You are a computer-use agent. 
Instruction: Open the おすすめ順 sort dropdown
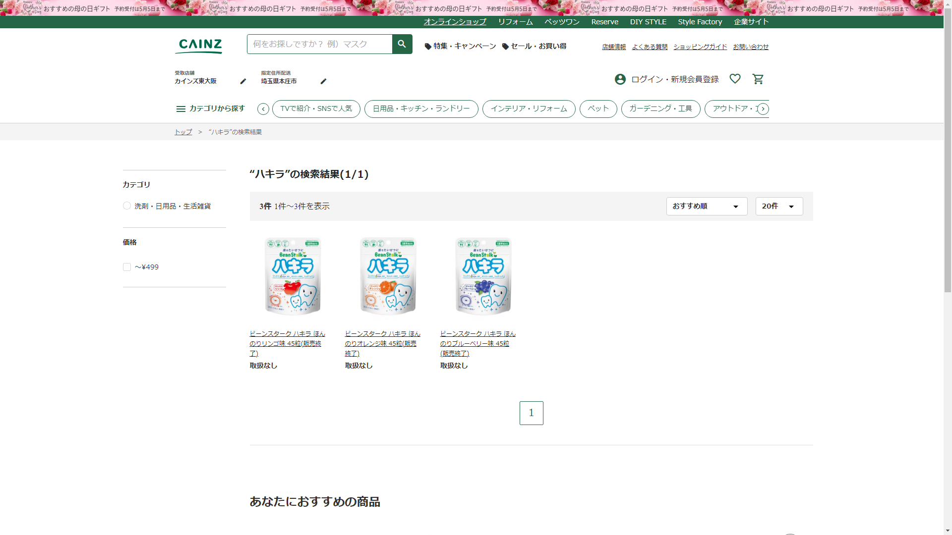click(x=706, y=206)
